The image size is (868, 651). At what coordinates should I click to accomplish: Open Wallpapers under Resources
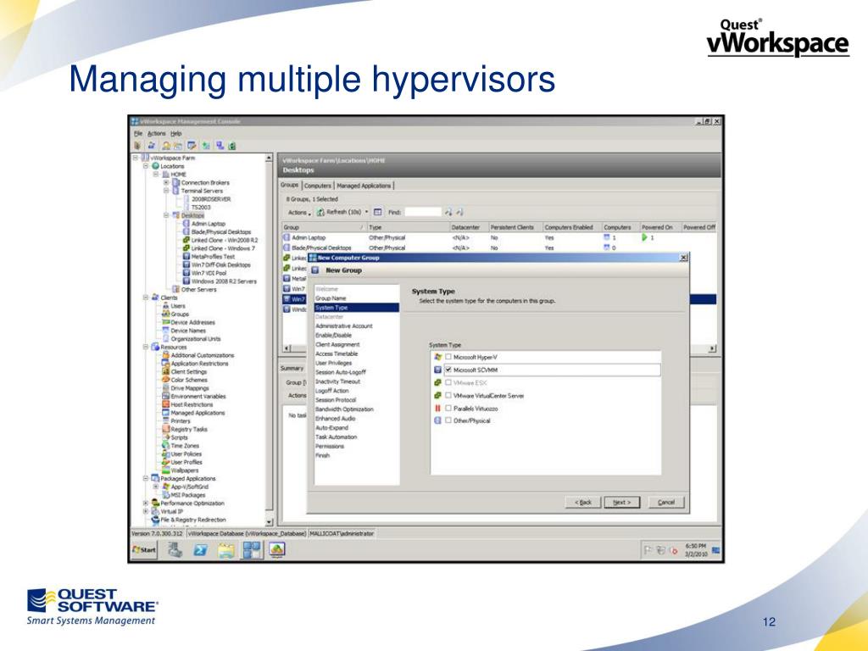(x=184, y=470)
